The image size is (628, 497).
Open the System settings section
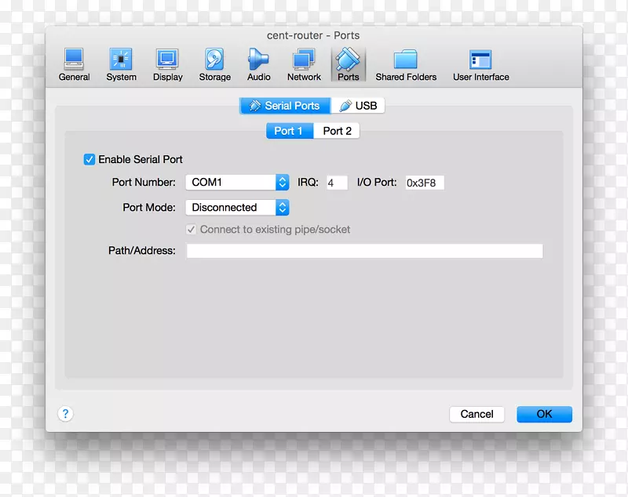click(x=121, y=65)
